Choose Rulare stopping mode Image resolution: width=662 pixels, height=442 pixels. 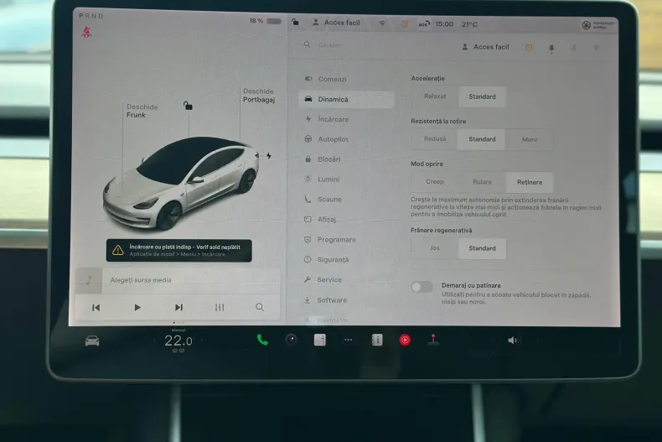482,182
